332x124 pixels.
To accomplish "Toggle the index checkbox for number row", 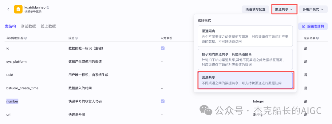I will click(x=163, y=101).
